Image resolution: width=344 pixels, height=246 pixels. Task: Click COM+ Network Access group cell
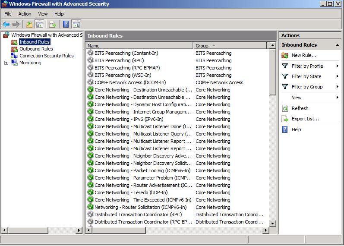point(219,82)
